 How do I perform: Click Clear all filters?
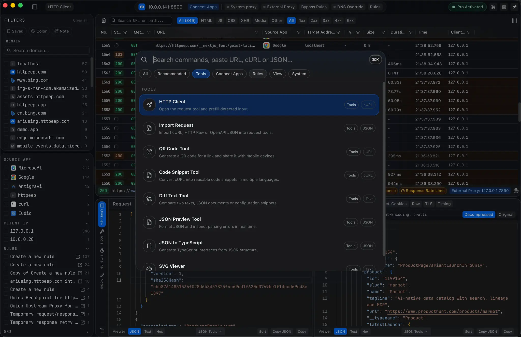[x=80, y=20]
